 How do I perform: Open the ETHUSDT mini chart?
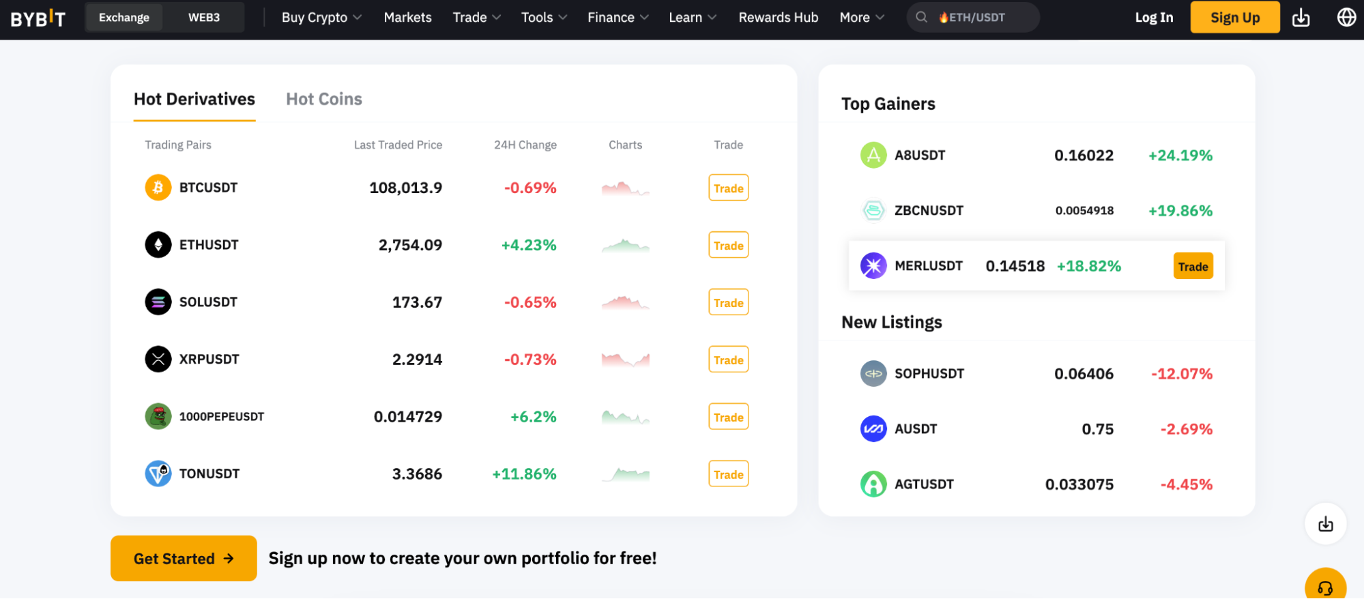pos(625,246)
